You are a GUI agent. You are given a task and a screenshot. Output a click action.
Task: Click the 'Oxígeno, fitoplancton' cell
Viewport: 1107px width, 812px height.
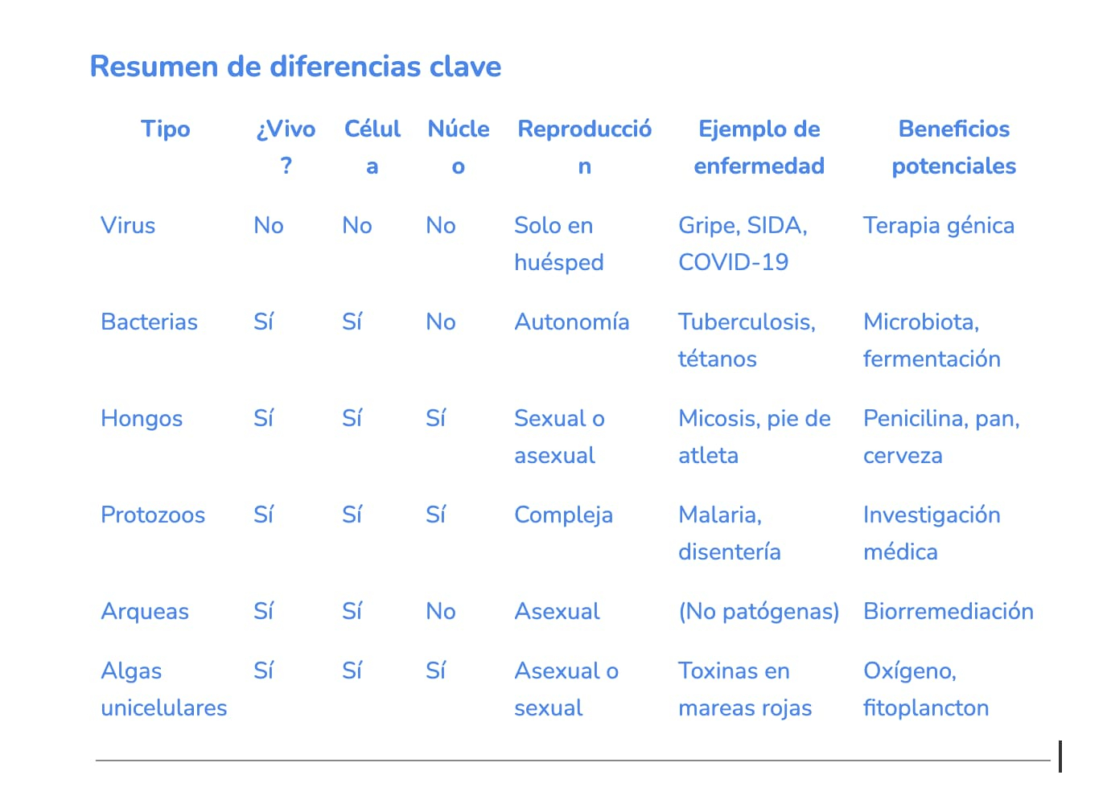coord(925,689)
